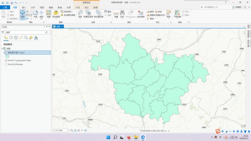This screenshot has height=141, width=251.
Task: Select the Explore (浏览) navigation tool
Action: (x=22, y=15)
